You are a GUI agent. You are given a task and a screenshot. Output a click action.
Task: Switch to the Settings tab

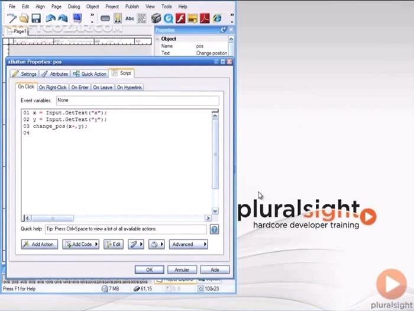[x=24, y=74]
